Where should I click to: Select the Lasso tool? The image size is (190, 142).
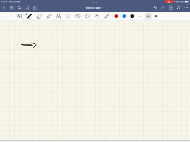(68, 16)
